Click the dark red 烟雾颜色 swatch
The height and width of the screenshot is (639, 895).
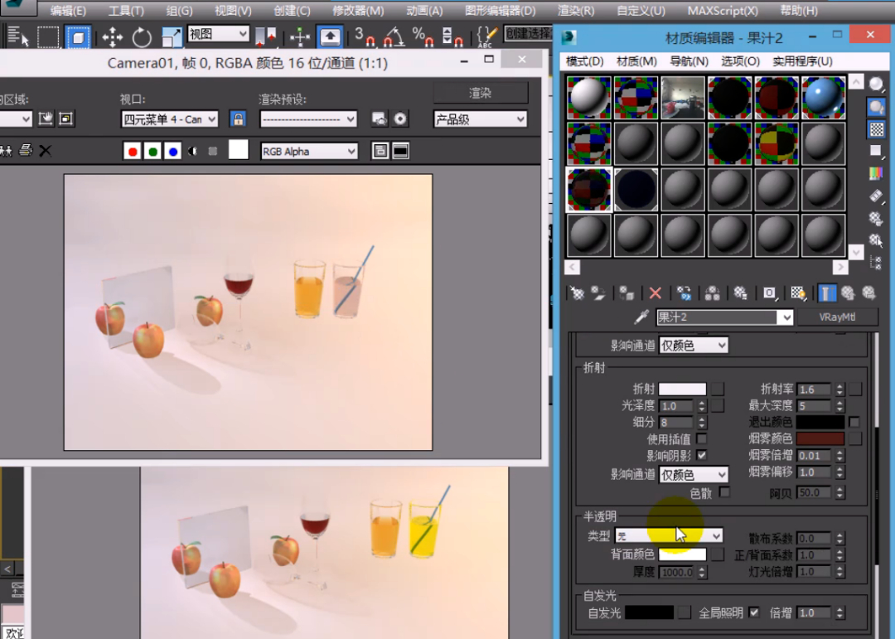[x=820, y=438]
